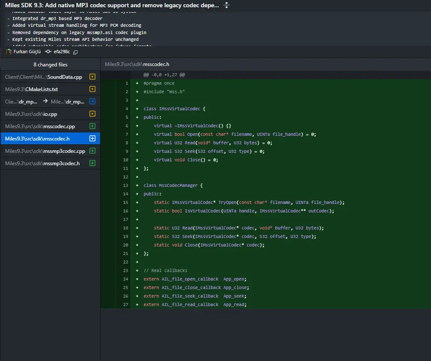
Task: Click the @@ -0,0 +1,27 @@ hunk header
Action: pyautogui.click(x=164, y=75)
